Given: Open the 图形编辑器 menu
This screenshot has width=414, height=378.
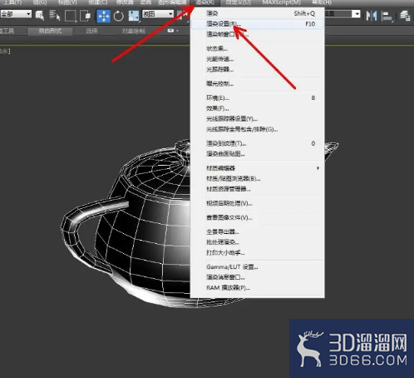Looking at the screenshot, I should [x=172, y=2].
